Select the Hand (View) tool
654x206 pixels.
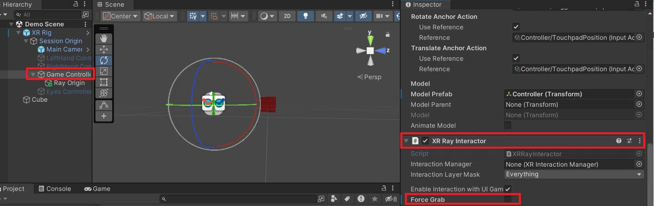104,38
